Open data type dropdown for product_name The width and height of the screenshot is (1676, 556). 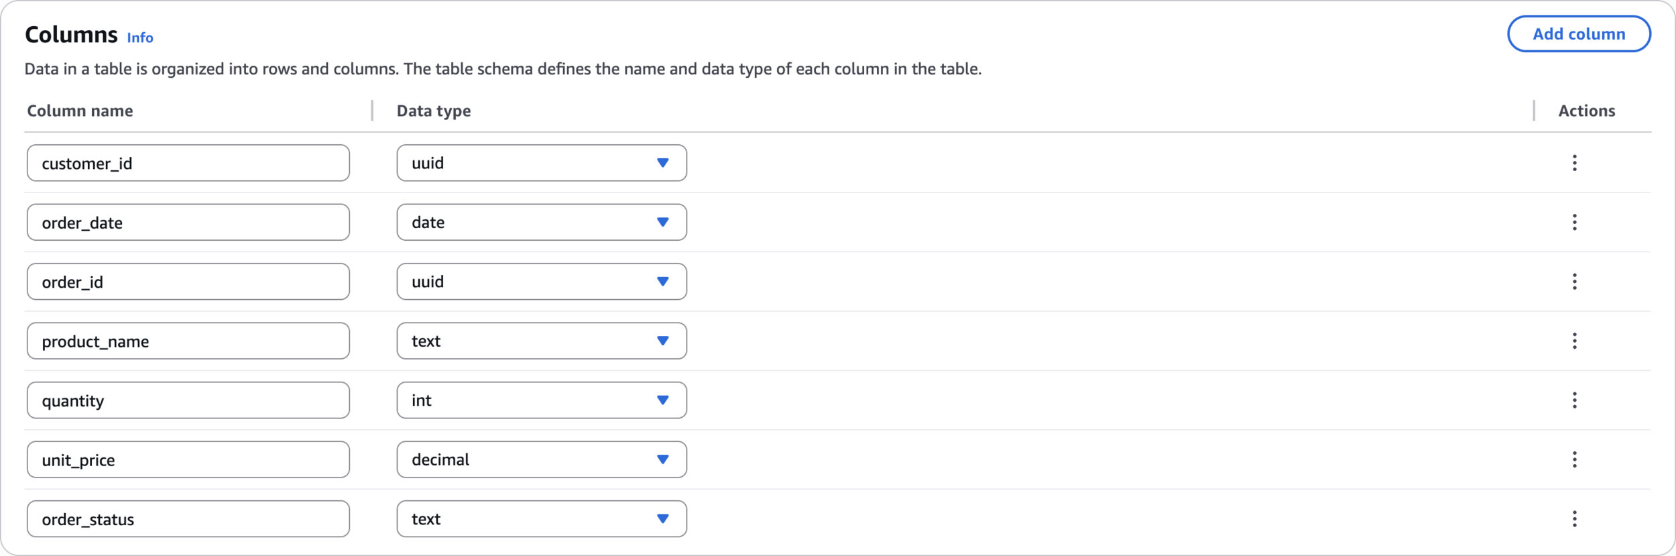pos(541,341)
